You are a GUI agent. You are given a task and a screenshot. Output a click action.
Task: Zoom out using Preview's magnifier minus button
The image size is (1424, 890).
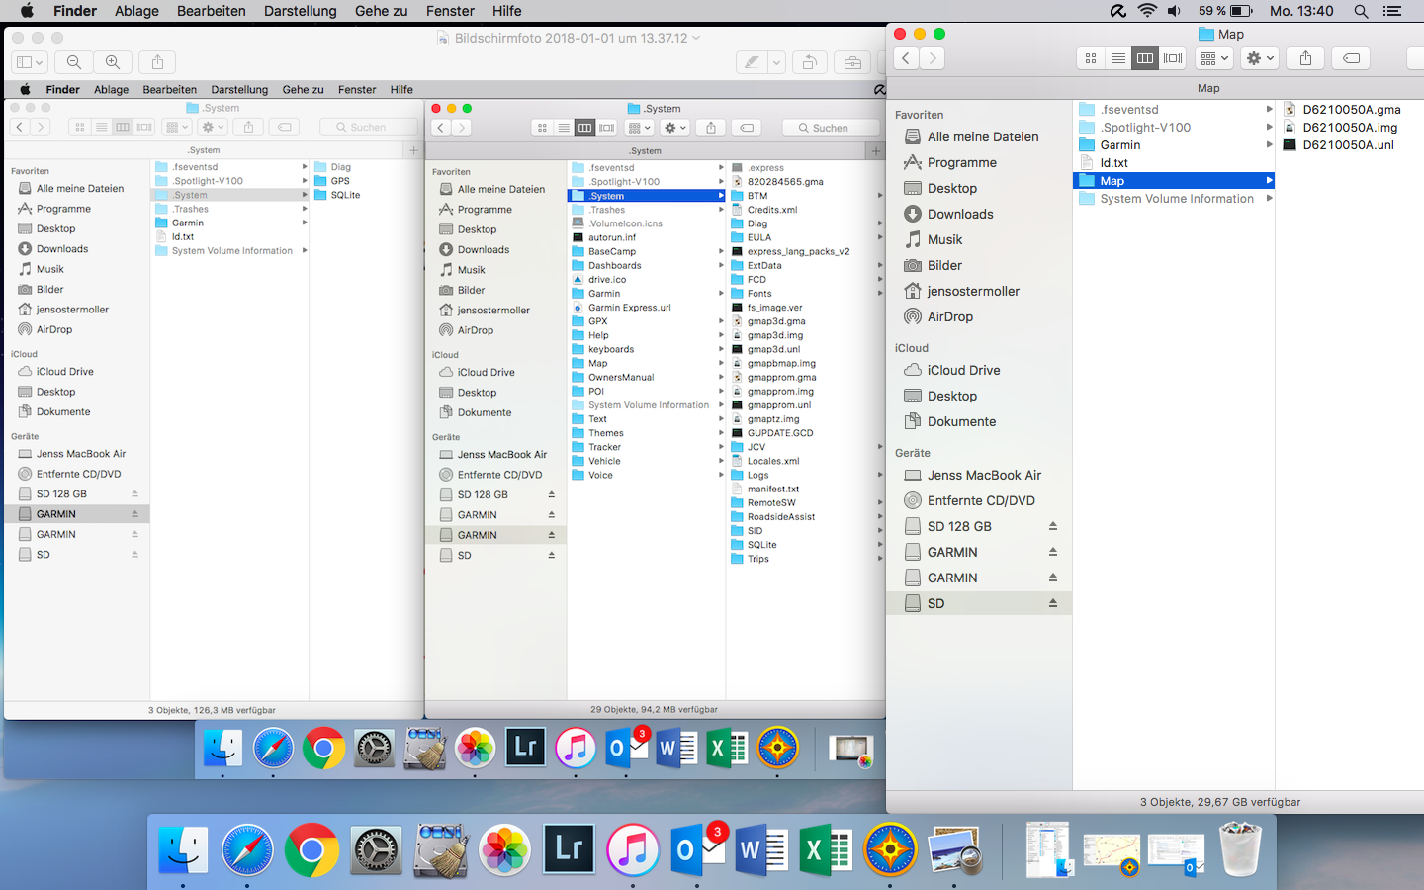(74, 62)
